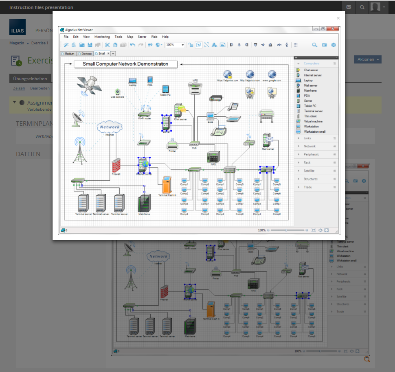Image resolution: width=395 pixels, height=372 pixels.
Task: Click the open map folder toolbar icon
Action: (82, 45)
